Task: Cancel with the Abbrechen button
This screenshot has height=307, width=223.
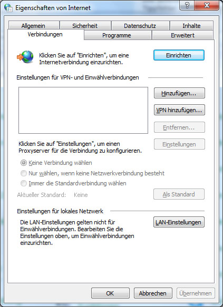Action: click(153, 293)
